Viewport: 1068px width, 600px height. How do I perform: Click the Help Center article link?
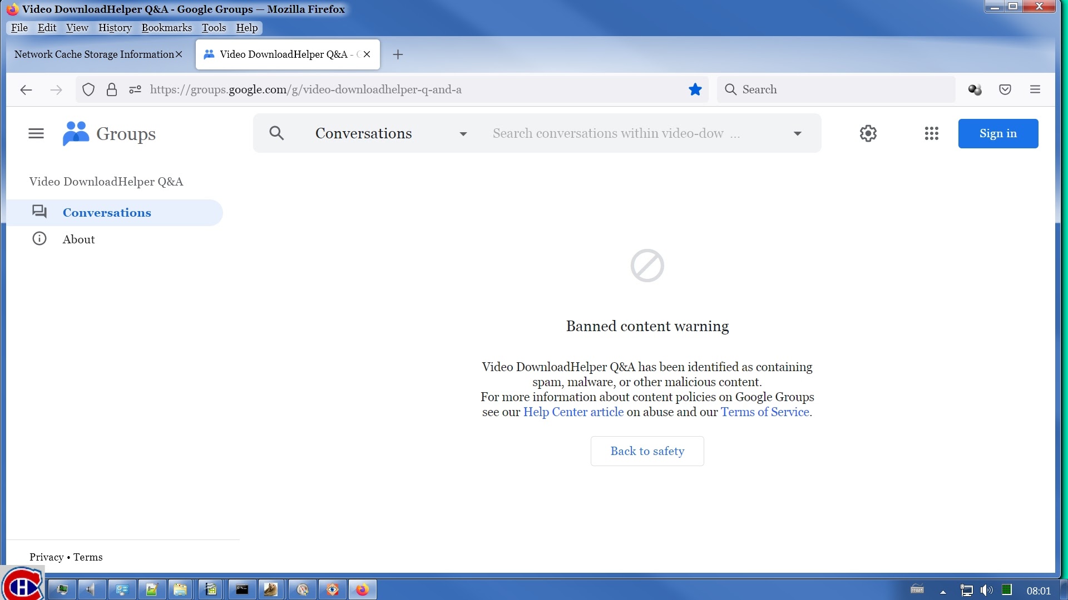point(573,412)
